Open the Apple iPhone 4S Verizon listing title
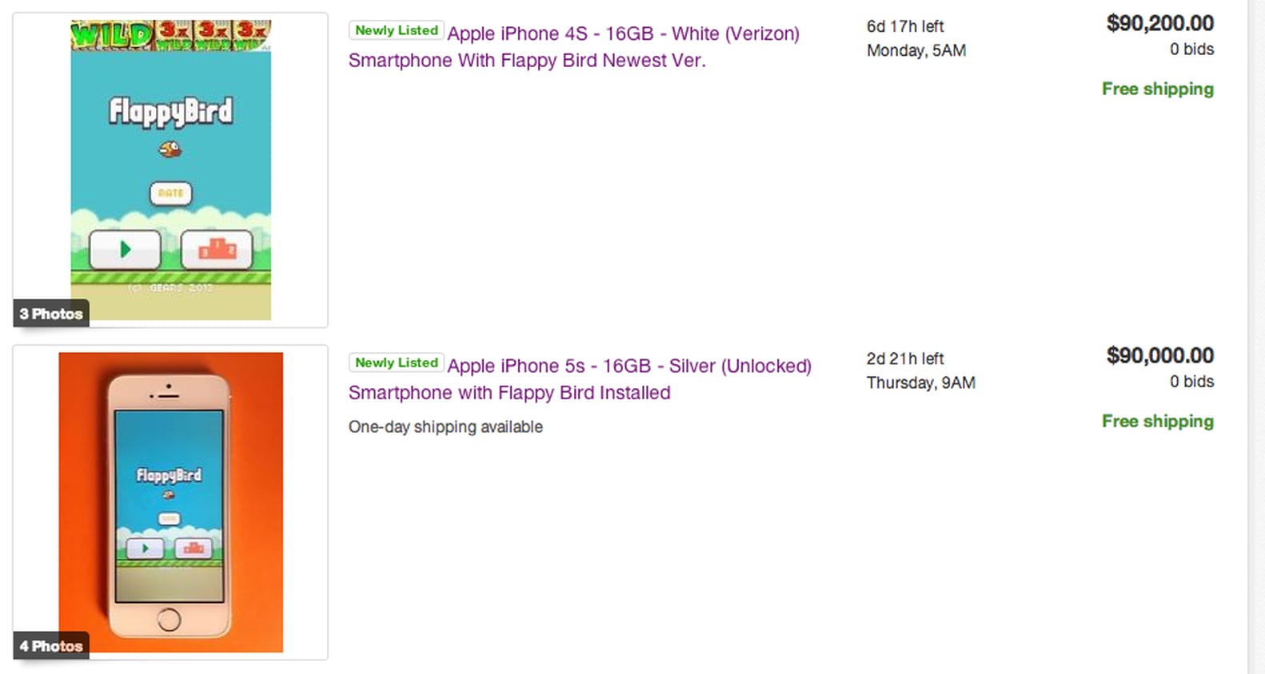Screen dimensions: 1265x674 [573, 46]
